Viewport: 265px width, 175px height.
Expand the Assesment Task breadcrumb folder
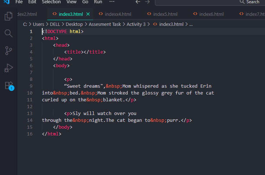[x=105, y=24]
